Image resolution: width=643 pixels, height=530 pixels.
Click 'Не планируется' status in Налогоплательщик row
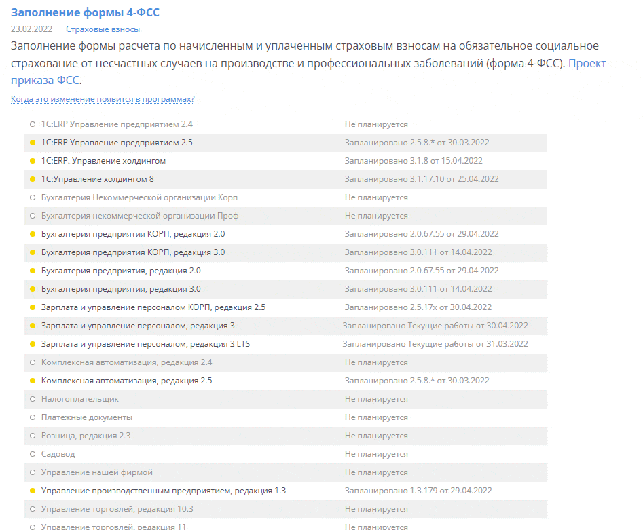(376, 399)
